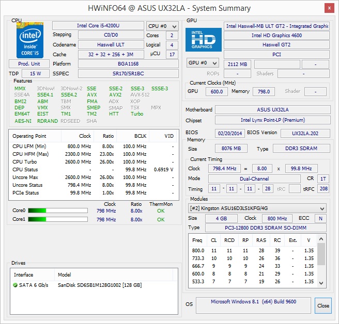
Task: Click the Prod. Unit button
Action: tap(29, 64)
